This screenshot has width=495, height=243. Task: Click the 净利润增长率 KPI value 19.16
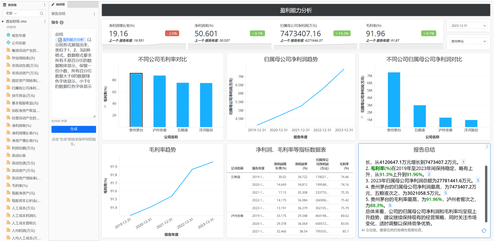point(118,34)
